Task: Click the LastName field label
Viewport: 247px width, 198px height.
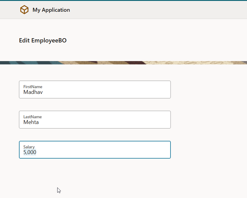Action: click(x=33, y=117)
